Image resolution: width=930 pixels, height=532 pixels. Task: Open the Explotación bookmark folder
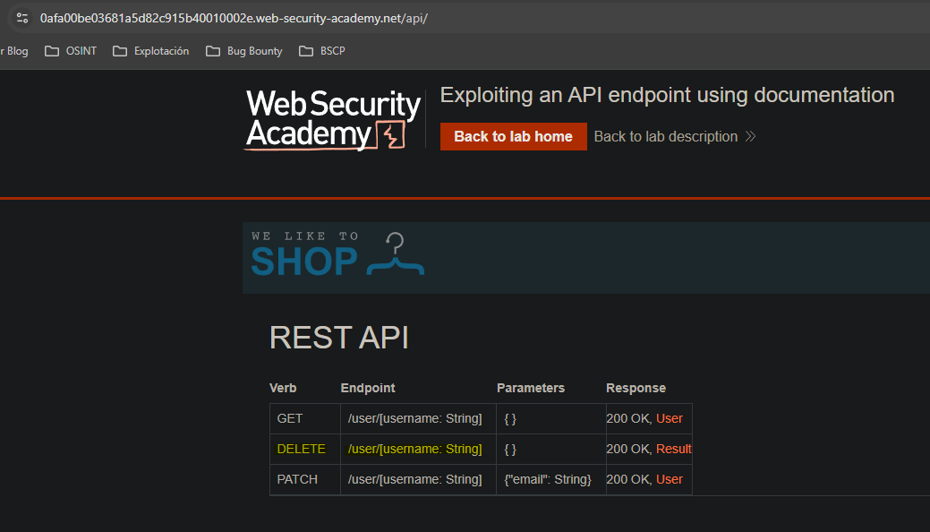coord(151,51)
